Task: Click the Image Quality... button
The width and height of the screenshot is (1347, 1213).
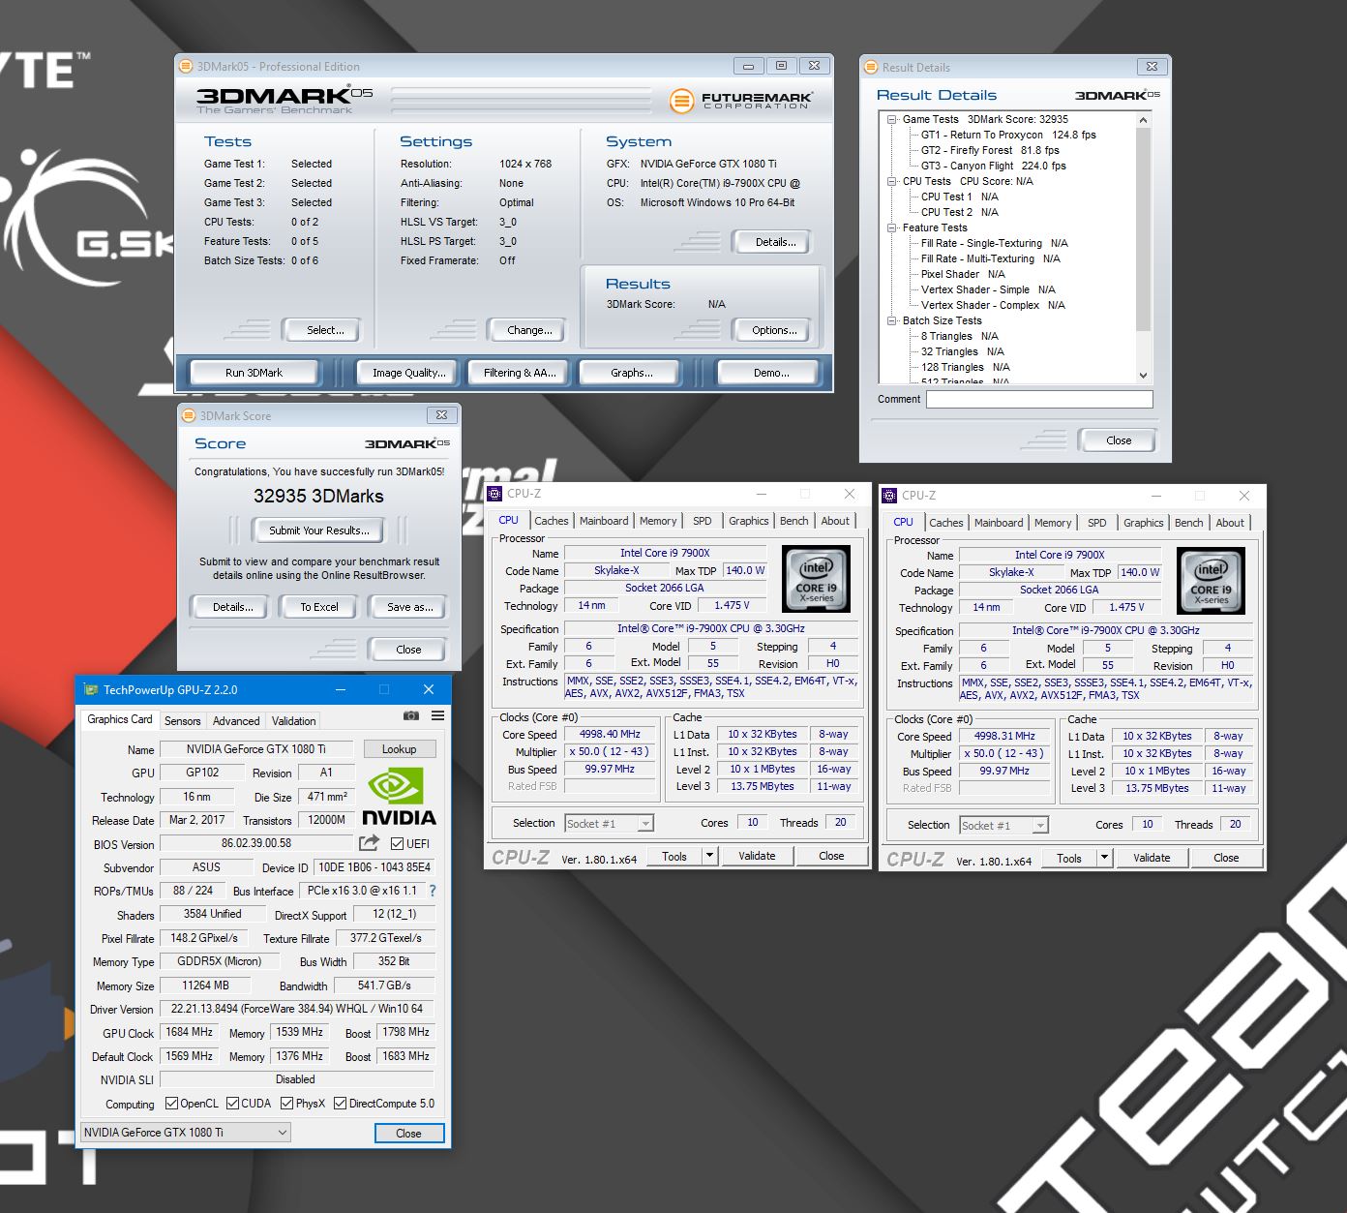Action: [409, 373]
